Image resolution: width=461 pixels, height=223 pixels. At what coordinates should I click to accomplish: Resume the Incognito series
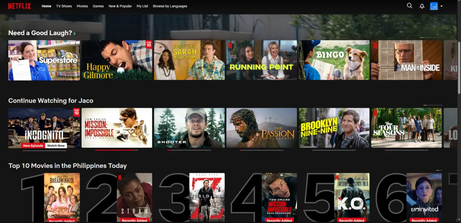point(44,128)
